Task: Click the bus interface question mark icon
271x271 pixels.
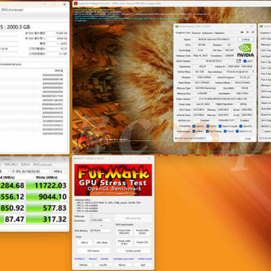Action: coord(253,72)
